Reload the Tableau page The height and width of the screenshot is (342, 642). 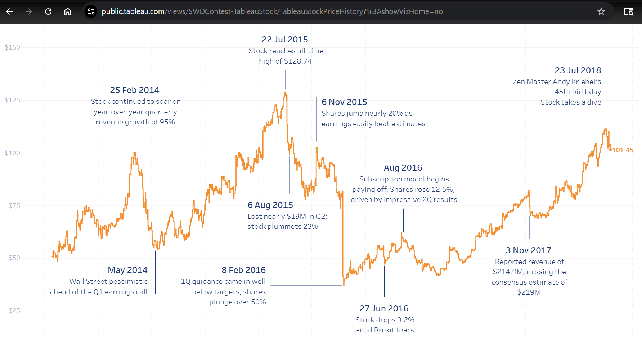[48, 11]
